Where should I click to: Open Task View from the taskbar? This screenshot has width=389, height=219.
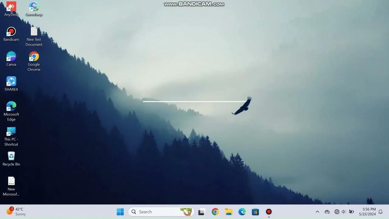pyautogui.click(x=201, y=212)
